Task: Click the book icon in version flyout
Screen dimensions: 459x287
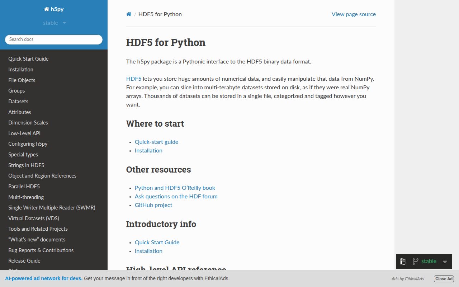Action: (403, 262)
